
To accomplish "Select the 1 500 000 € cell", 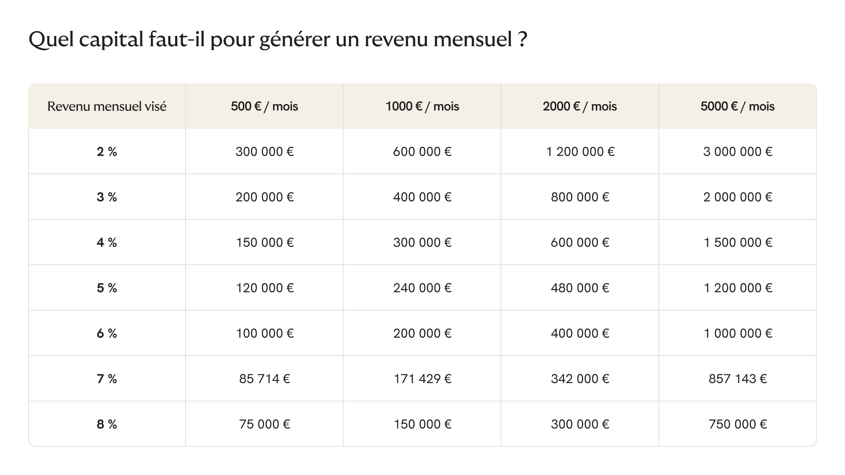I will pos(738,242).
